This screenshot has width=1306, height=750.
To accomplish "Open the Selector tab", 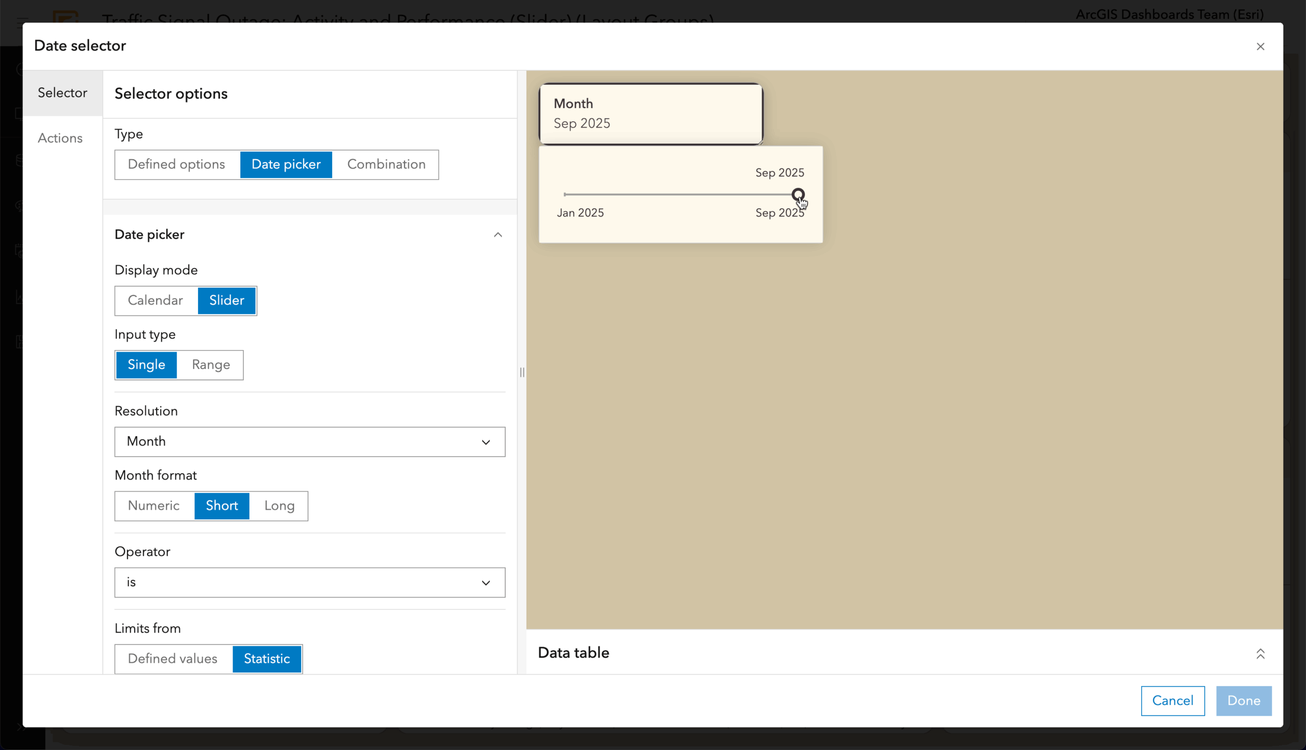I will click(x=62, y=93).
